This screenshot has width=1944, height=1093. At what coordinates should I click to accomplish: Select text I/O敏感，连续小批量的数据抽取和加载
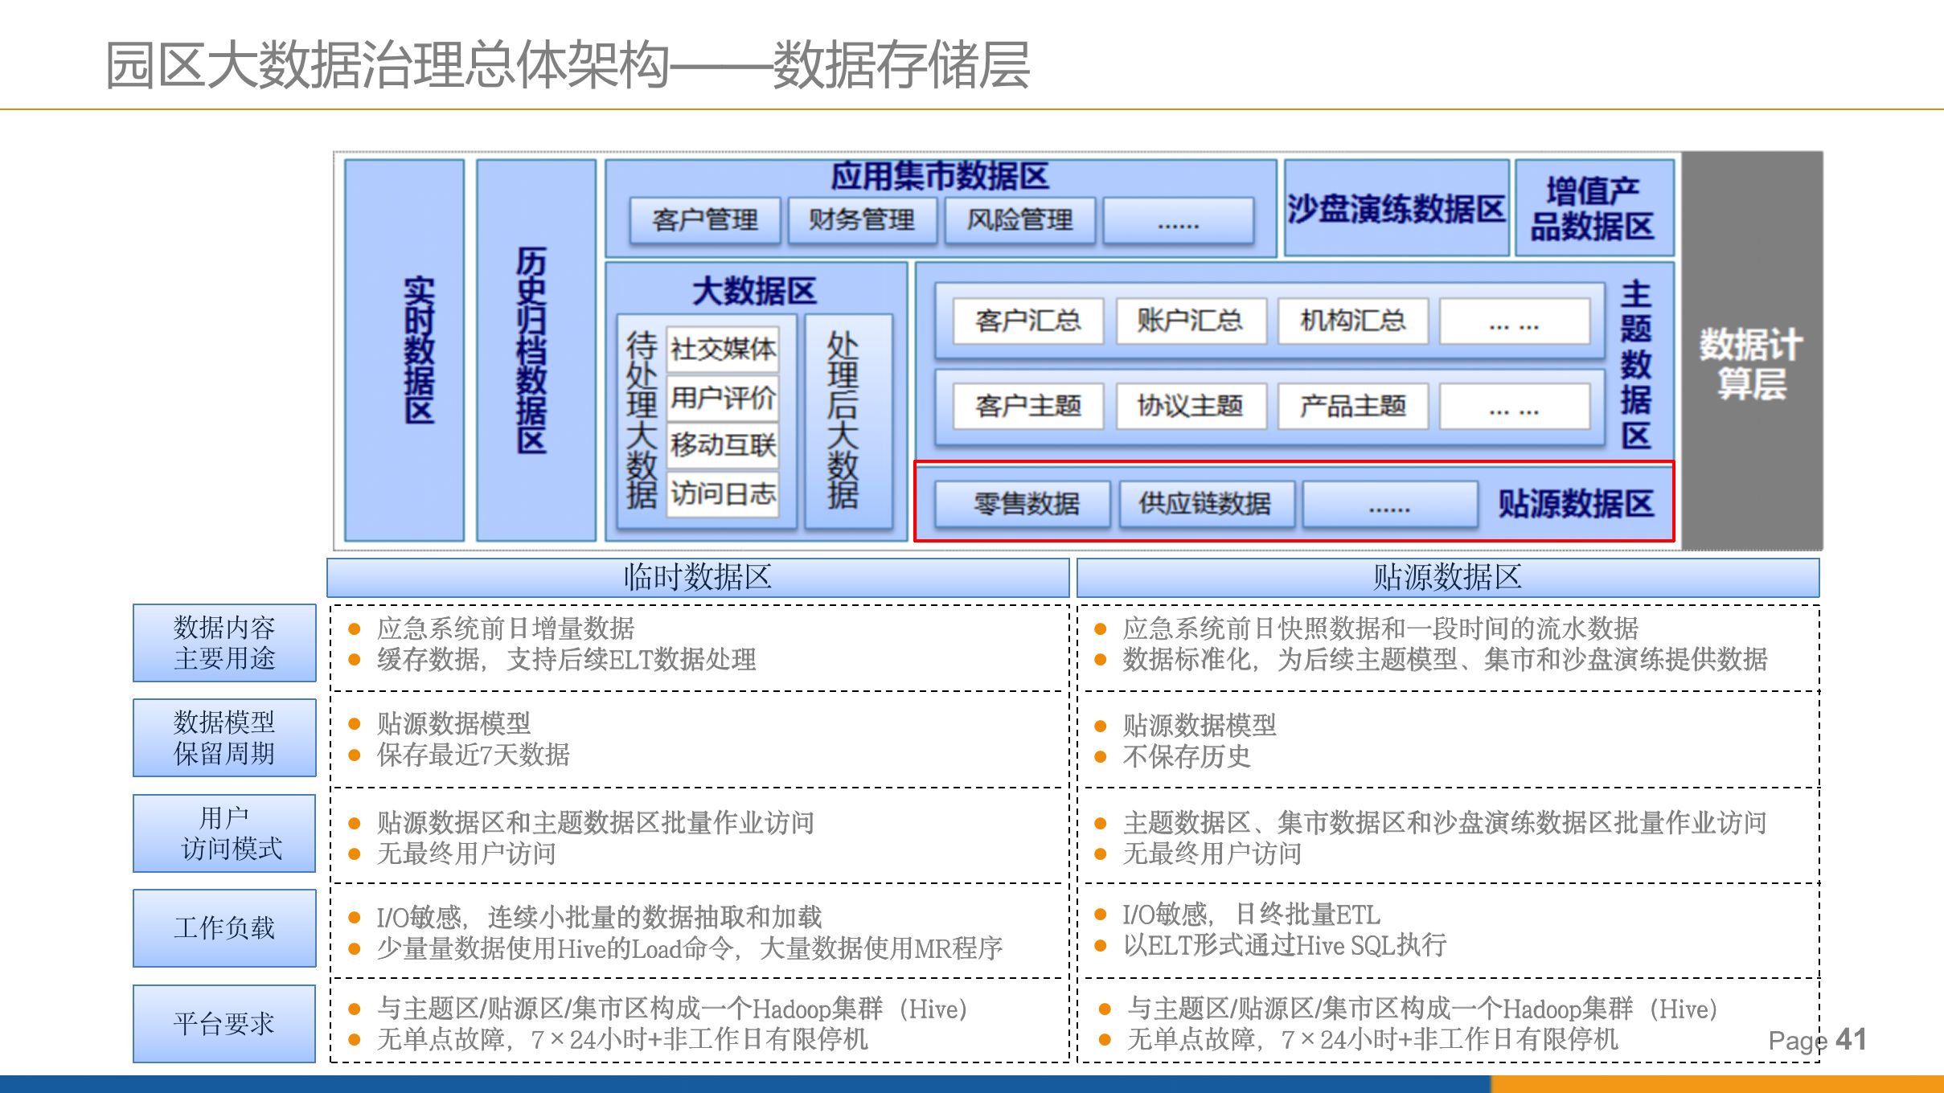600,918
